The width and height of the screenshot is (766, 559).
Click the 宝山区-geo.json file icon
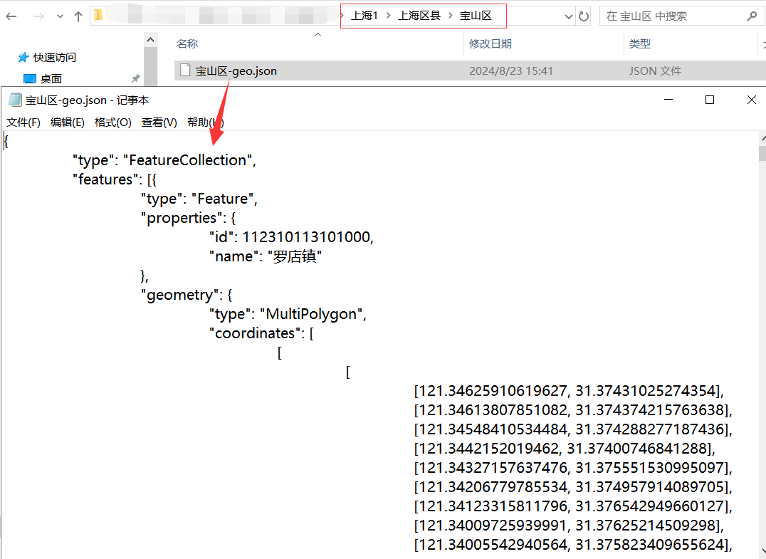click(185, 70)
